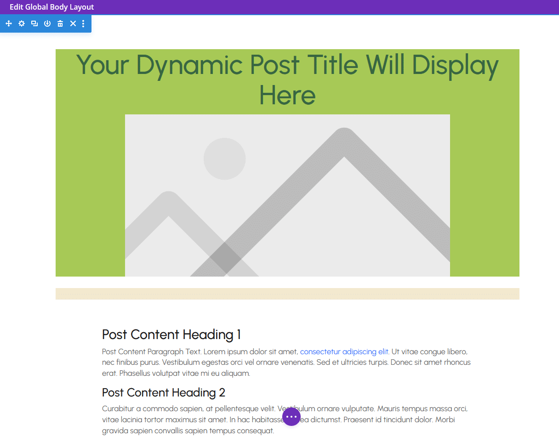Open the section settings gear
Image resolution: width=559 pixels, height=436 pixels.
(x=21, y=23)
